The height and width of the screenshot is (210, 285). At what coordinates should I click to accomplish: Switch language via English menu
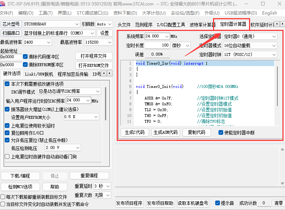pyautogui.click(x=269, y=13)
